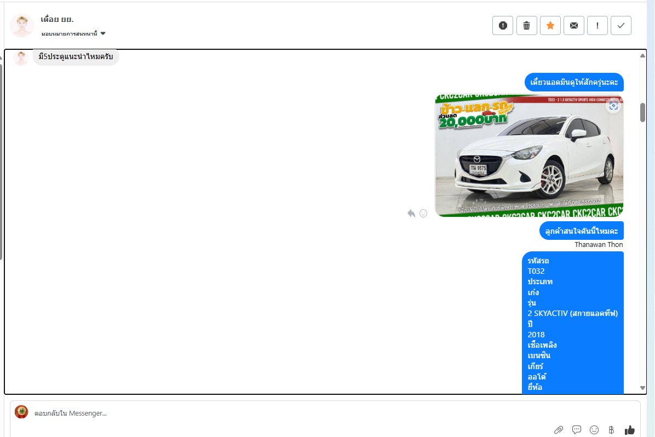Click 2 SKYACTIV model text

pyautogui.click(x=572, y=313)
